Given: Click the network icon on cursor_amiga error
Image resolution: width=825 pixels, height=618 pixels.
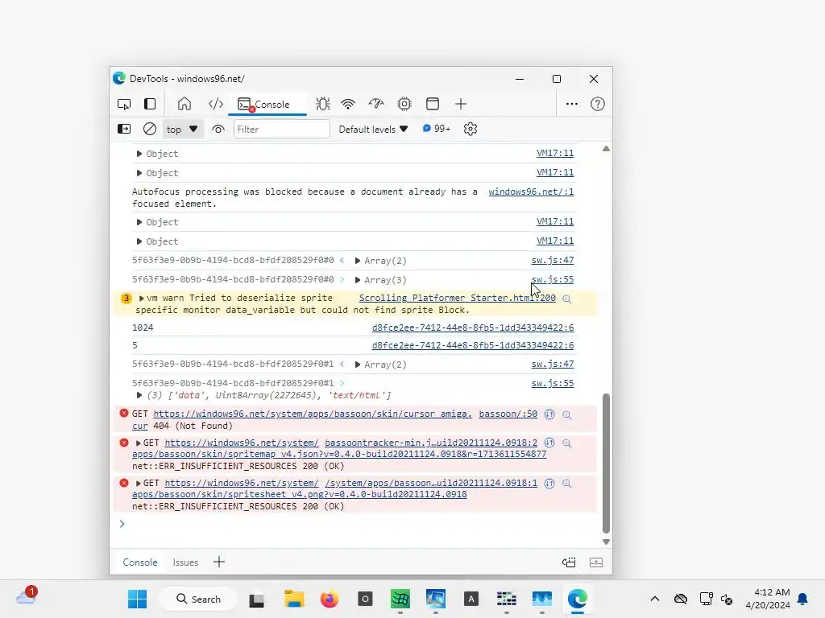Looking at the screenshot, I should point(549,414).
